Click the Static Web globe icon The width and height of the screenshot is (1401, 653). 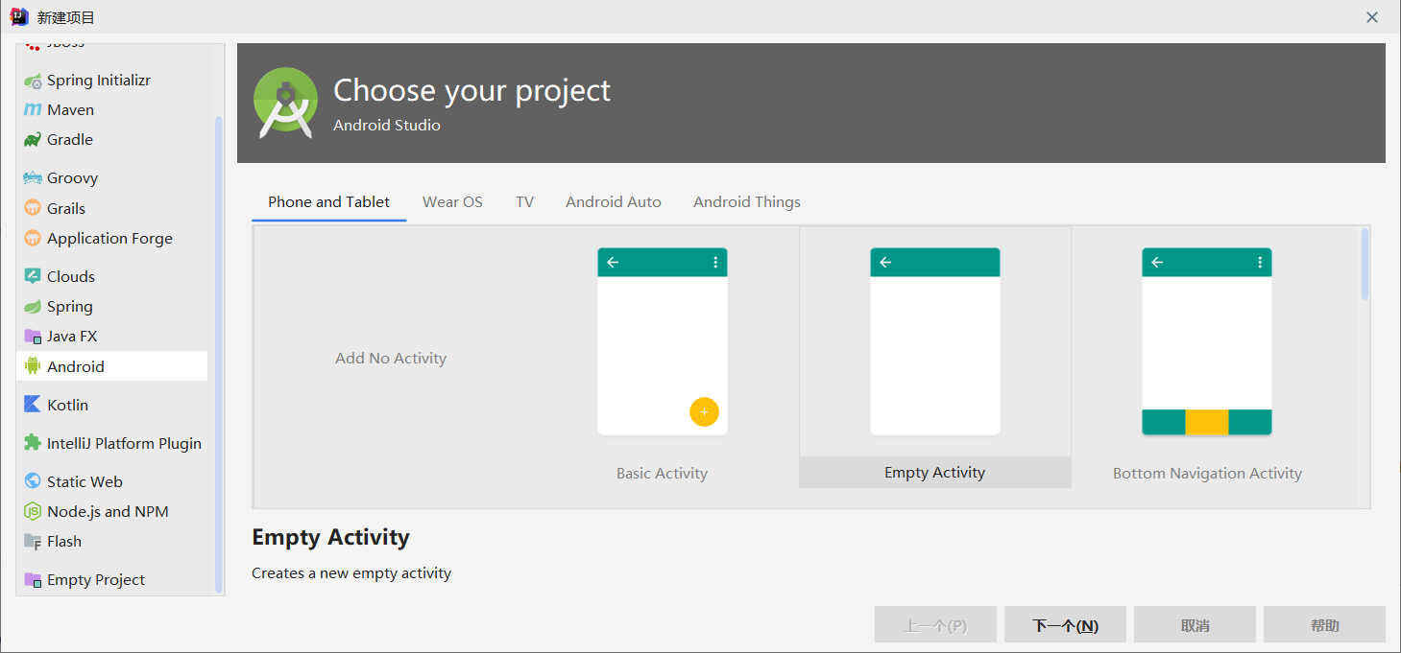coord(33,481)
